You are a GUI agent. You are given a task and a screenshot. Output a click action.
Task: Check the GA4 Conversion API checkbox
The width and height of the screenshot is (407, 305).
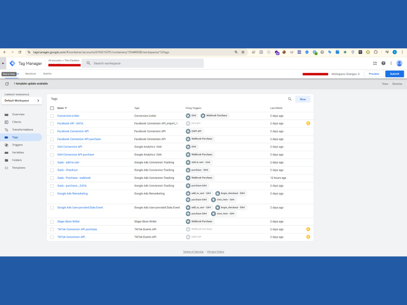point(52,147)
